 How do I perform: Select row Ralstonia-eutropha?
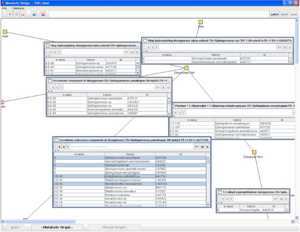(130, 195)
